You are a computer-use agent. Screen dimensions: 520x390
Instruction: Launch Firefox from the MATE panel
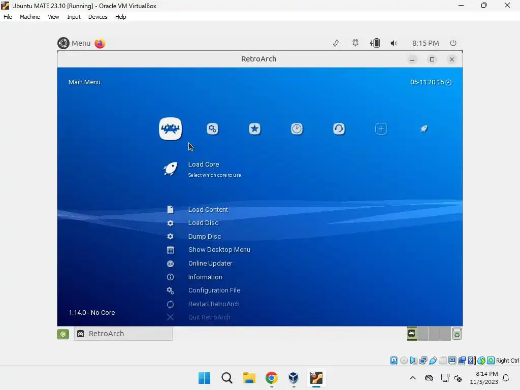pos(100,43)
